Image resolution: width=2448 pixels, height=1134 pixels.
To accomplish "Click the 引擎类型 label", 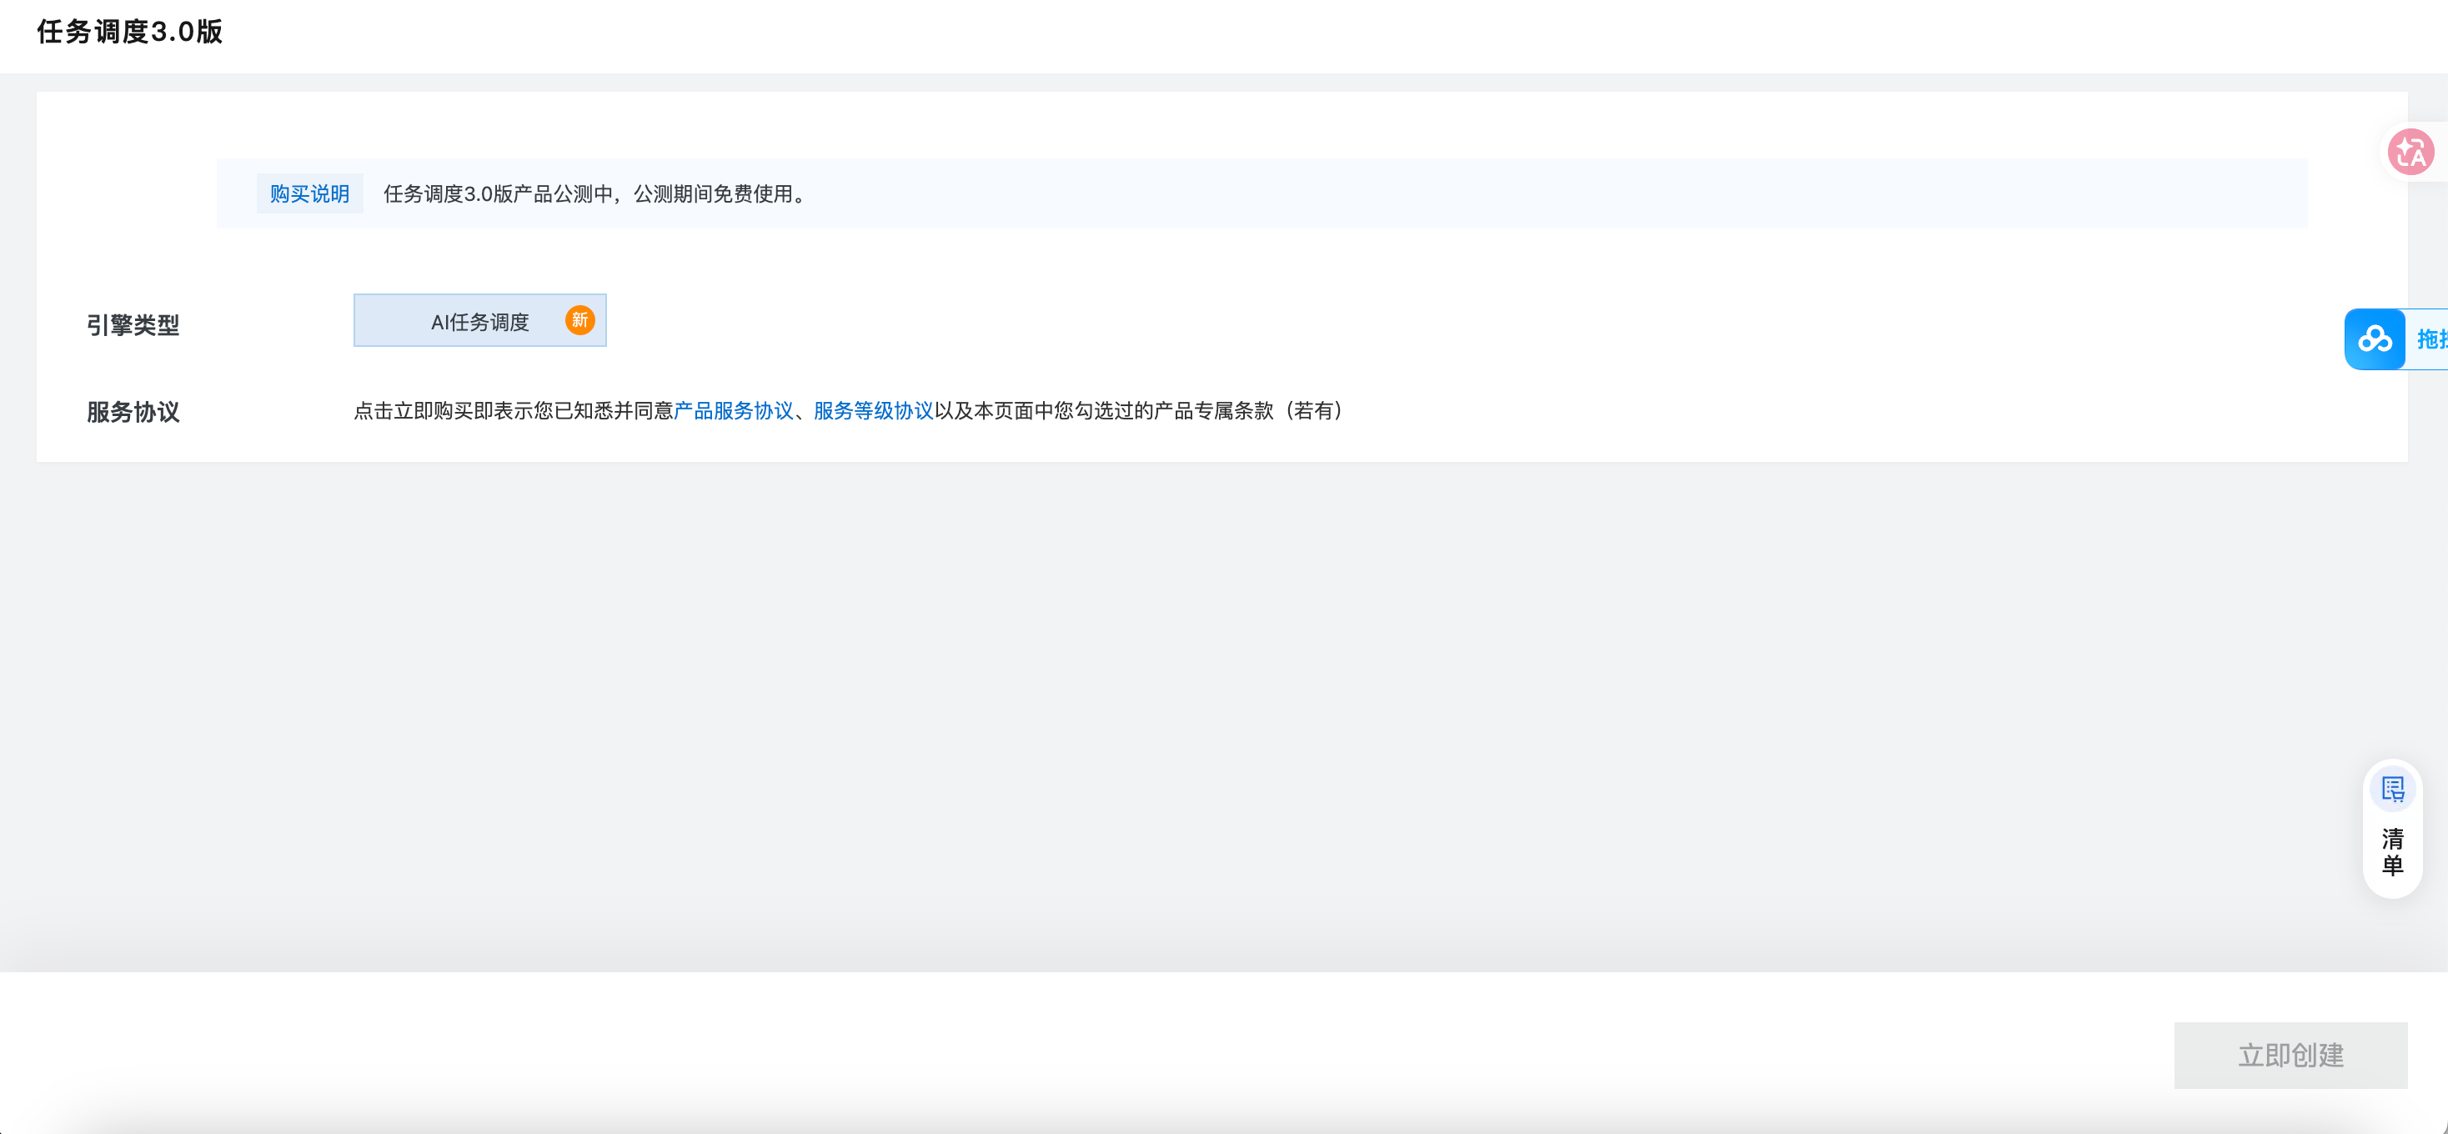I will pos(133,325).
